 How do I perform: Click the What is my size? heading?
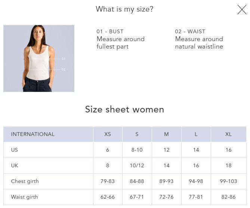coord(124,9)
